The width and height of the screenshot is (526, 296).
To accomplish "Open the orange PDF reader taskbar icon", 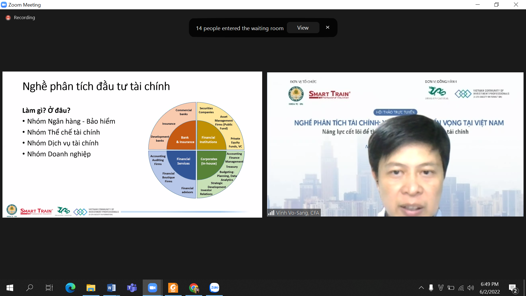I will [x=173, y=288].
